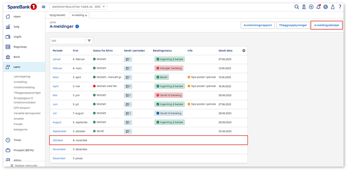Screen dimensions: 347x170
Task: Toggle the hamburger menu icon
Action: (x=44, y=7)
